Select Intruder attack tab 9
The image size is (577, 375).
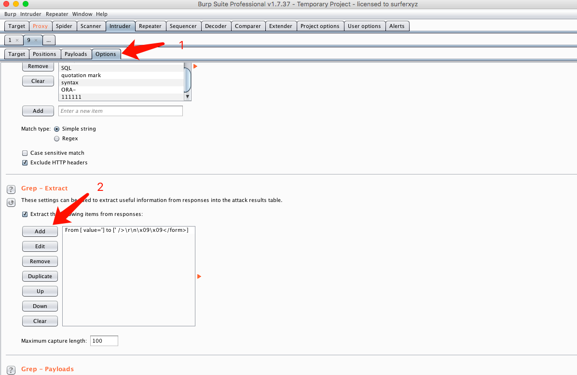pyautogui.click(x=28, y=40)
